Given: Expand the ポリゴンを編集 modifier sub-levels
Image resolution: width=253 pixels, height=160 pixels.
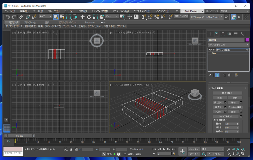Looking at the screenshot, I should [x=214, y=50].
